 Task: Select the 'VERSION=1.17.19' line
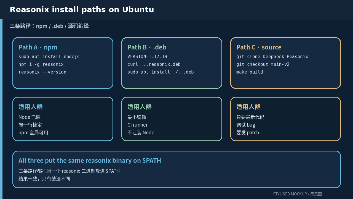point(147,57)
